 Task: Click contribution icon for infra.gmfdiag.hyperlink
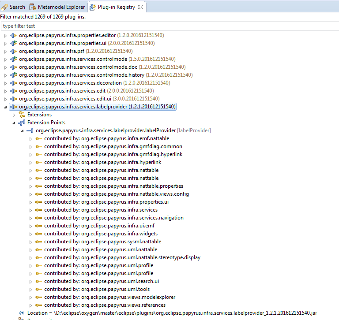39,154
